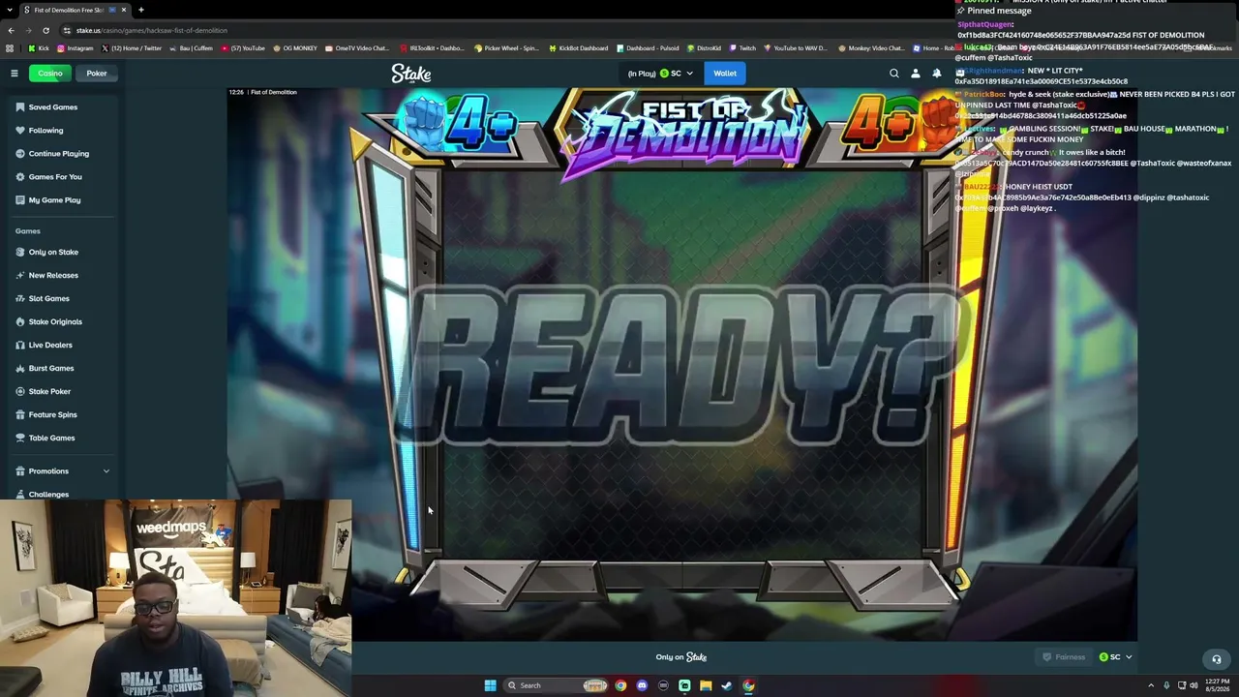
Task: Click the Fist of Demolition browser tab
Action: [74, 10]
